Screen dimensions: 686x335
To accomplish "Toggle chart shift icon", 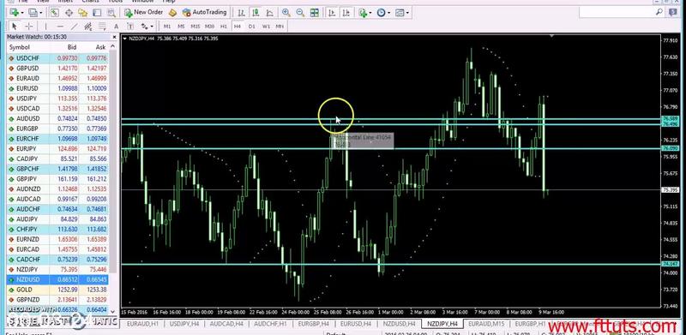I will 346,12.
